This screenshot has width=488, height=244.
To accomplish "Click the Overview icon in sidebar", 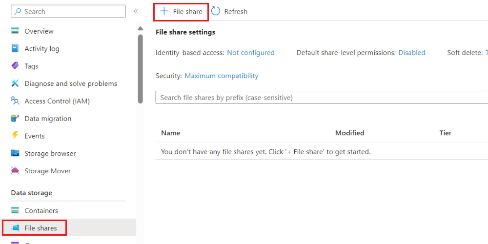I will point(15,31).
